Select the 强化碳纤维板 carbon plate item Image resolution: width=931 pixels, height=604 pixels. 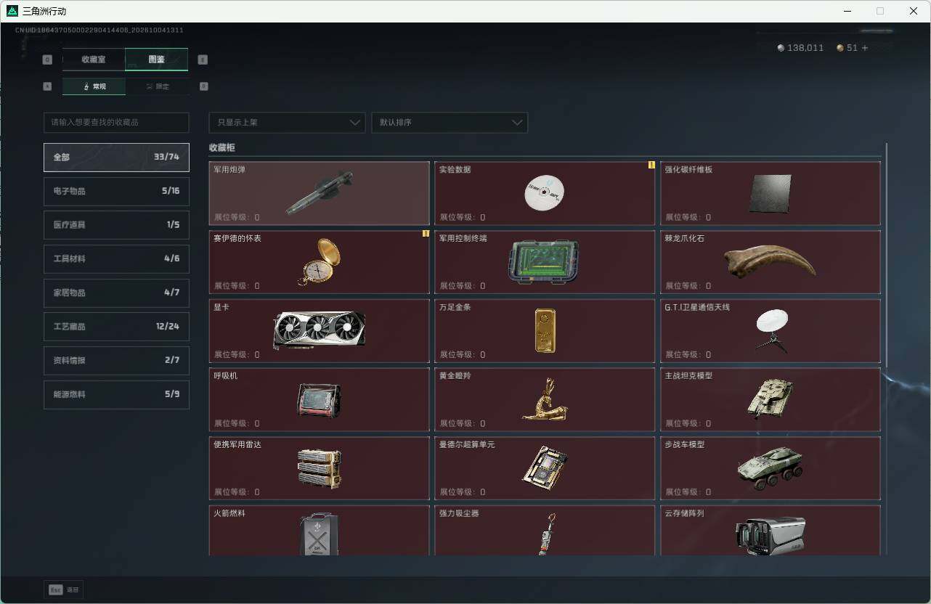click(x=771, y=193)
